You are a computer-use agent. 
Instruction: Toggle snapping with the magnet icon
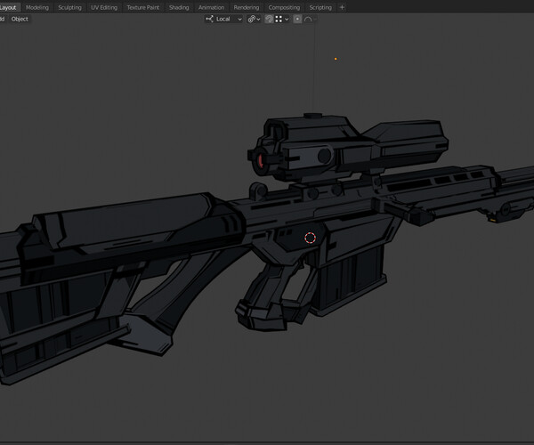269,19
